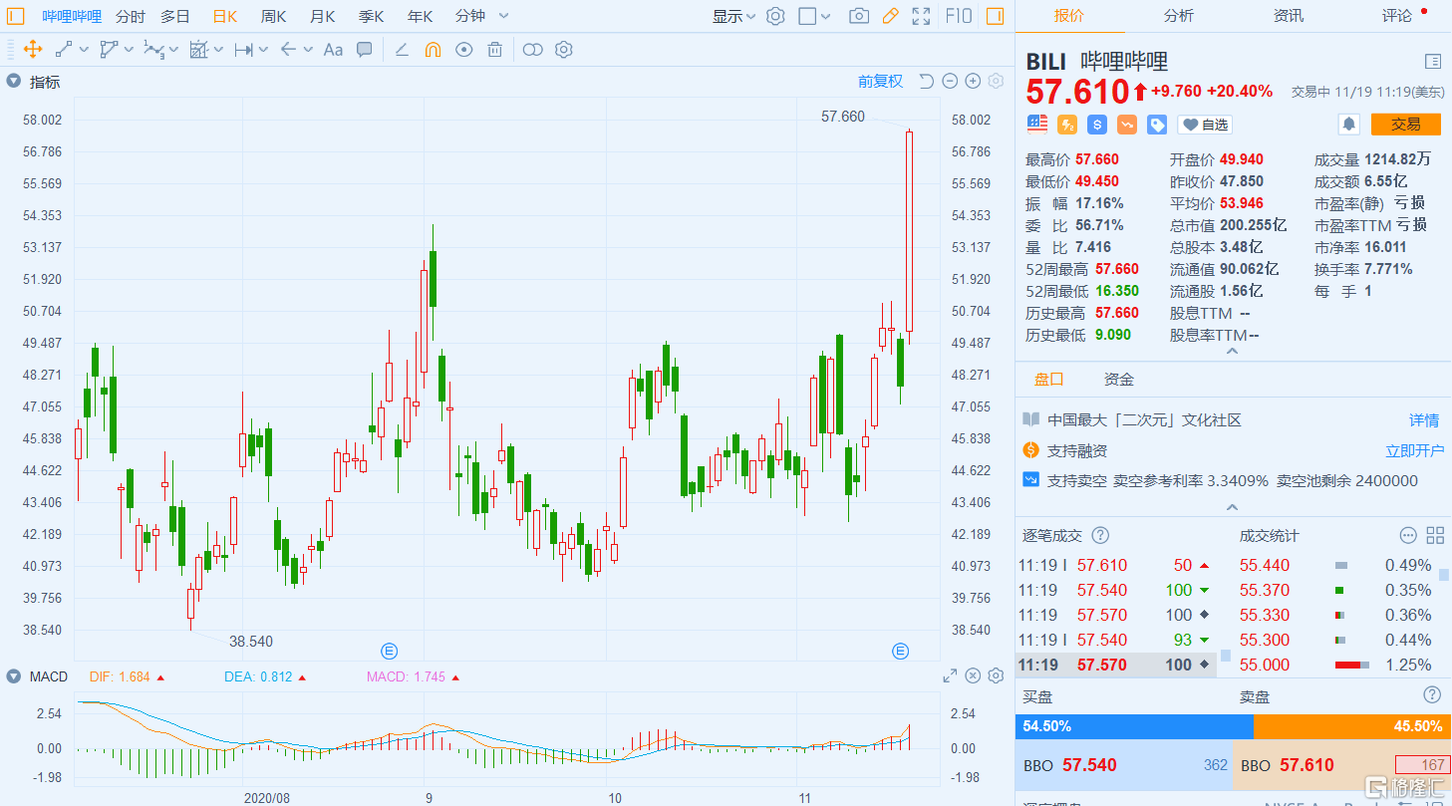Viewport: 1452px width, 806px height.
Task: Select the Aa text annotation tool
Action: pos(333,49)
